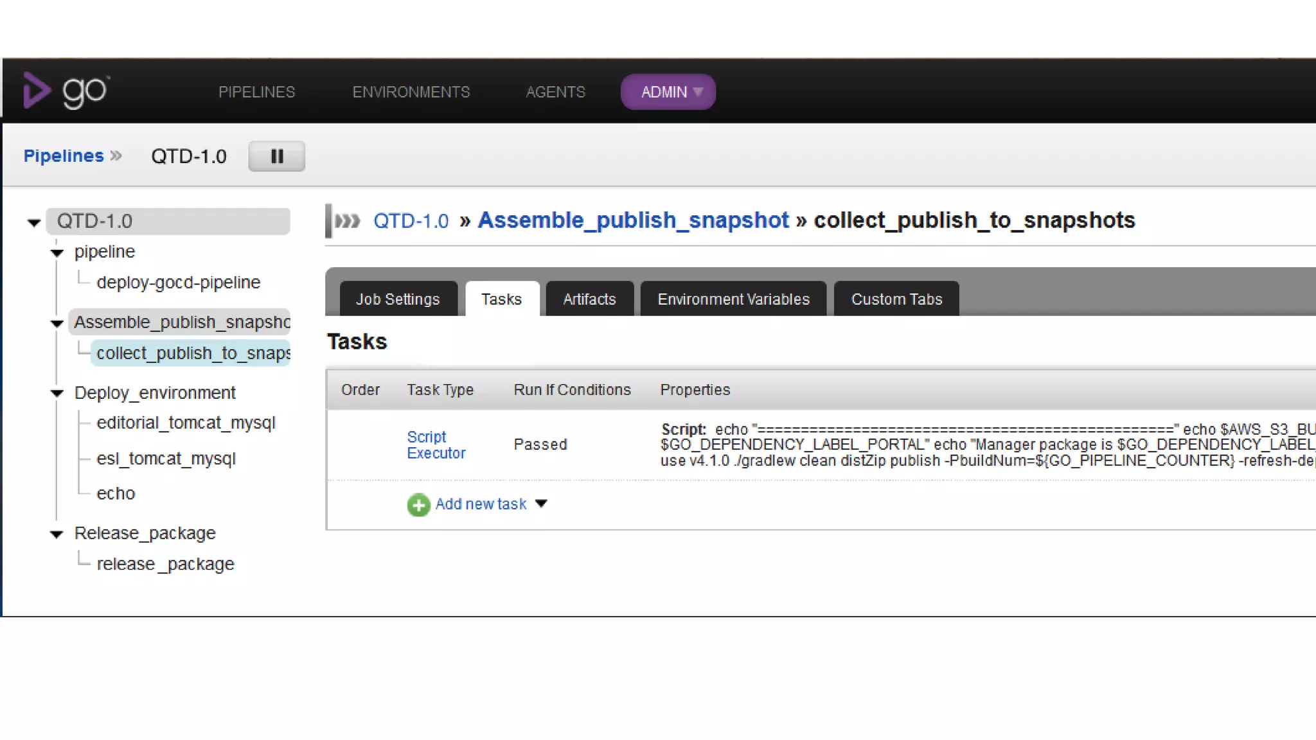1316x740 pixels.
Task: Collapse the Release_package stage node
Action: click(57, 534)
